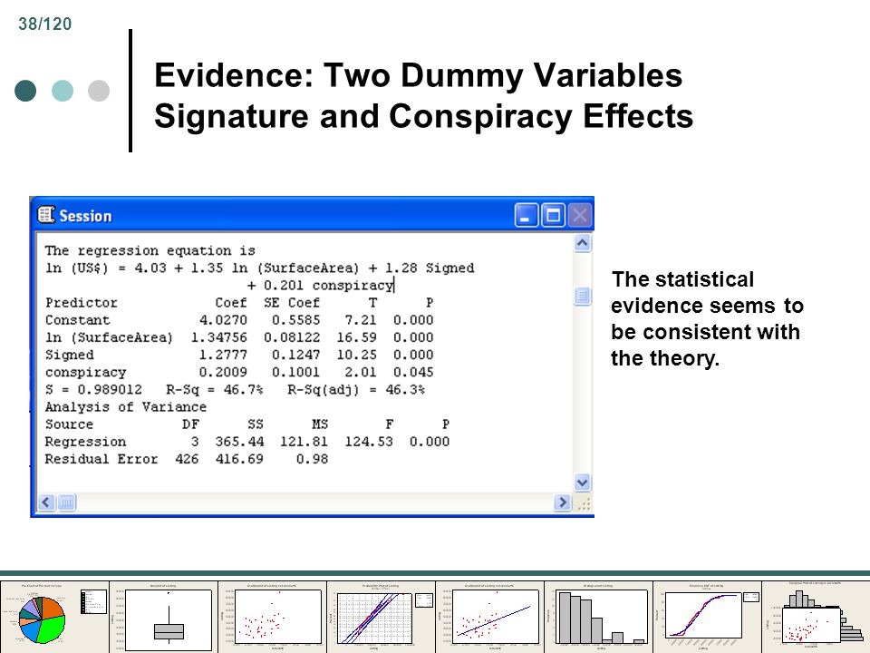
Task: Click the conspiracy P value 0.045
Action: [413, 372]
